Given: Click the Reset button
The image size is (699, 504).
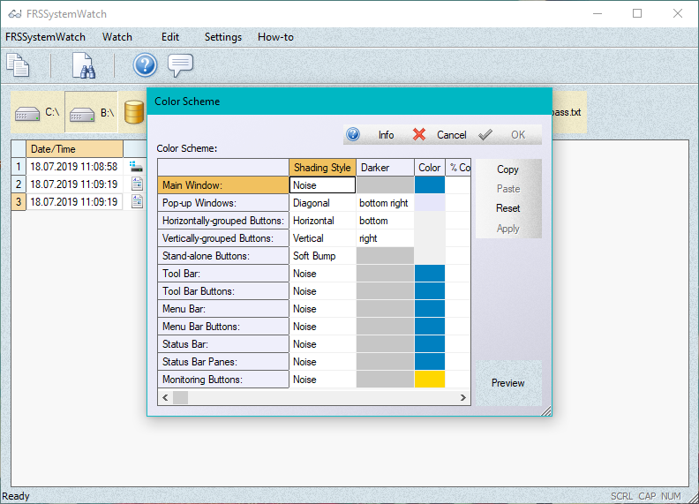Looking at the screenshot, I should tap(507, 208).
